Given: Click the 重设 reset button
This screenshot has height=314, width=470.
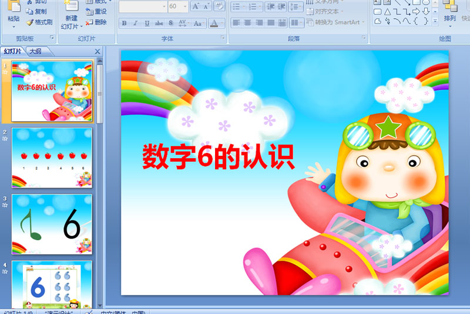Looking at the screenshot, I should click(96, 12).
